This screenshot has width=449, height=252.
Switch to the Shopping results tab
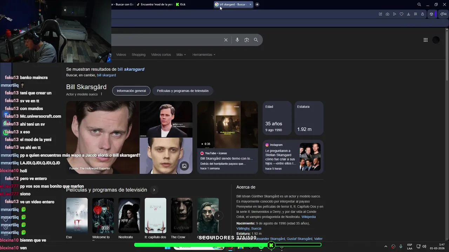point(139,55)
